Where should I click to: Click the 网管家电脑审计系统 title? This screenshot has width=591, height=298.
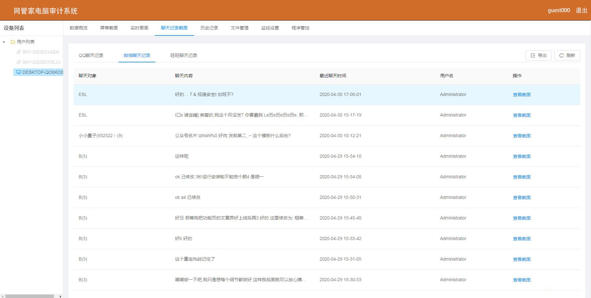point(45,11)
